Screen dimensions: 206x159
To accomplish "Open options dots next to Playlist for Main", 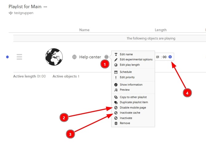I will pos(46,7).
